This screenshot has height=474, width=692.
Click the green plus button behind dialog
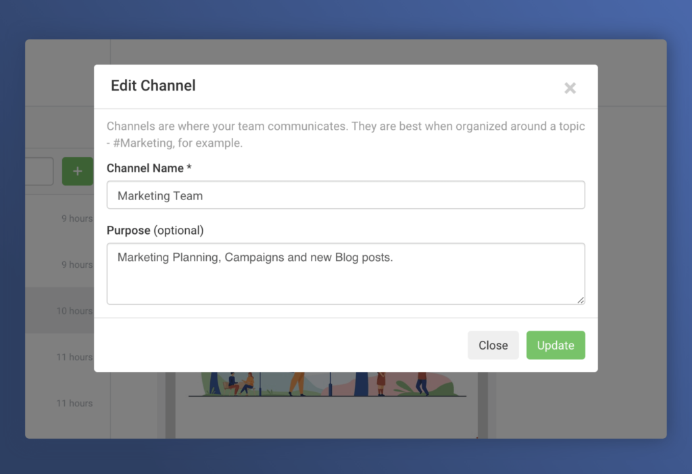tap(78, 171)
